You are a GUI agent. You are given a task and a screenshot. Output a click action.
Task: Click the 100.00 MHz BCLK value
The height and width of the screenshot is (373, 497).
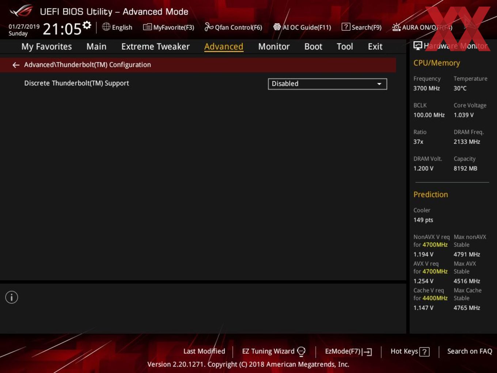pos(429,115)
